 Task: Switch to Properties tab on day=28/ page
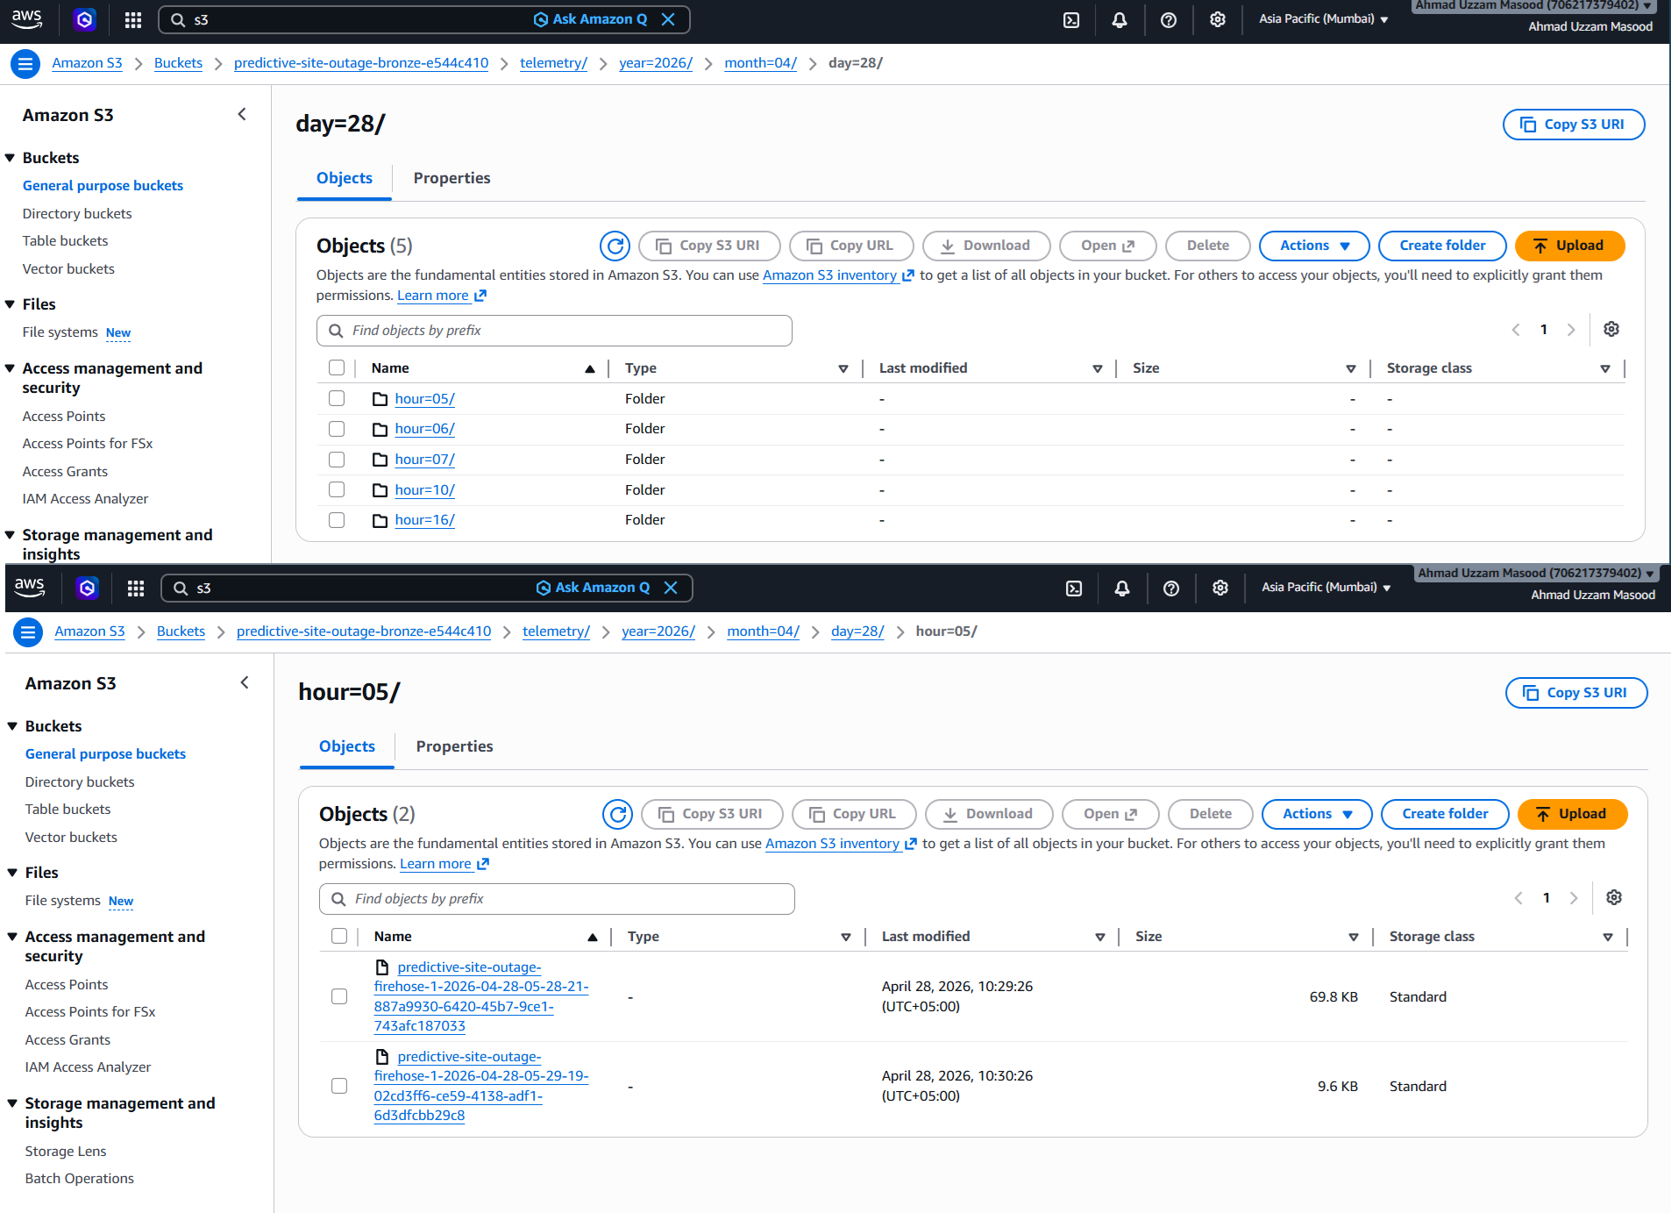452,178
